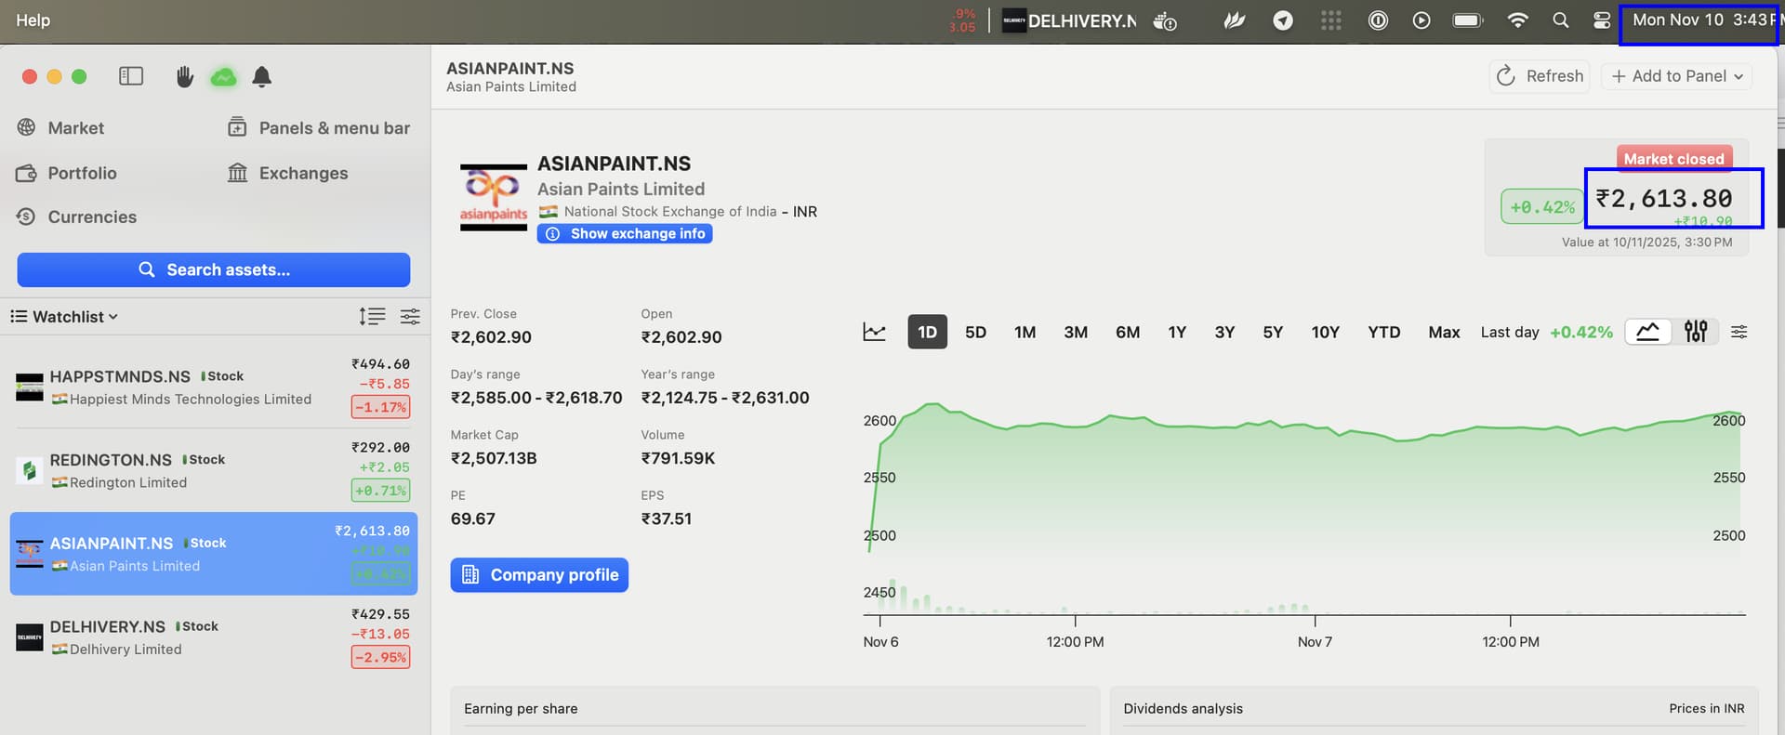Viewport: 1785px width, 735px height.
Task: Open the Company profile button
Action: point(539,575)
